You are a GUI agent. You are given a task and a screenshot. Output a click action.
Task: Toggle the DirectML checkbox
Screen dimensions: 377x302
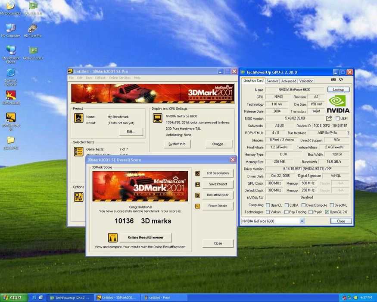(x=332, y=205)
